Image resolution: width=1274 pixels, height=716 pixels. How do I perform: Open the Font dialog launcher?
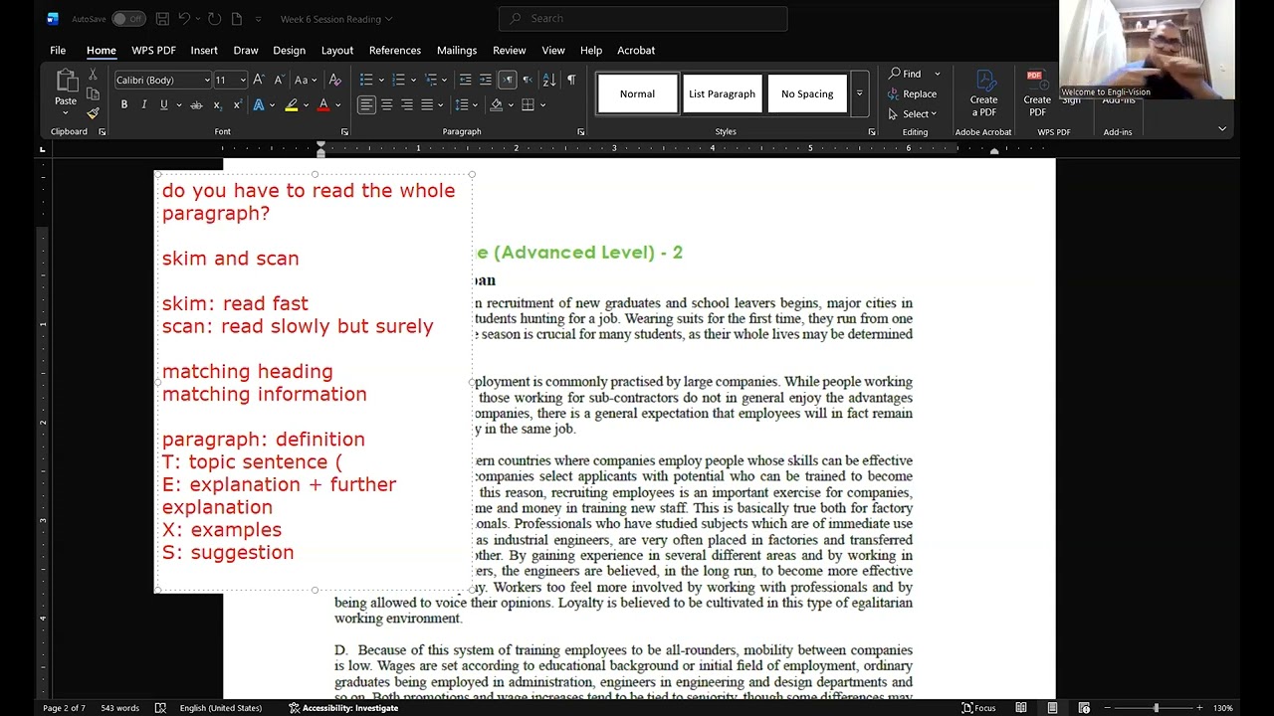pos(344,131)
